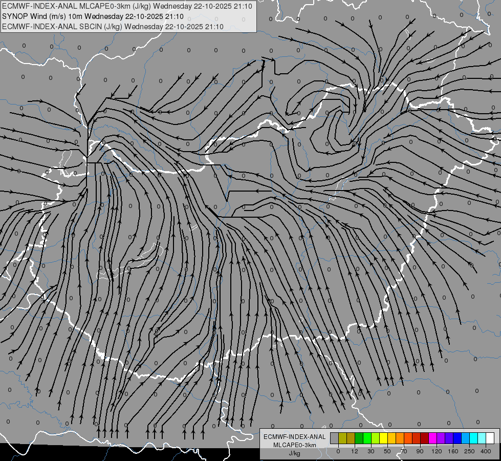Click the legend tick value 0
Image resolution: width=501 pixels, height=461 pixels.
338,451
